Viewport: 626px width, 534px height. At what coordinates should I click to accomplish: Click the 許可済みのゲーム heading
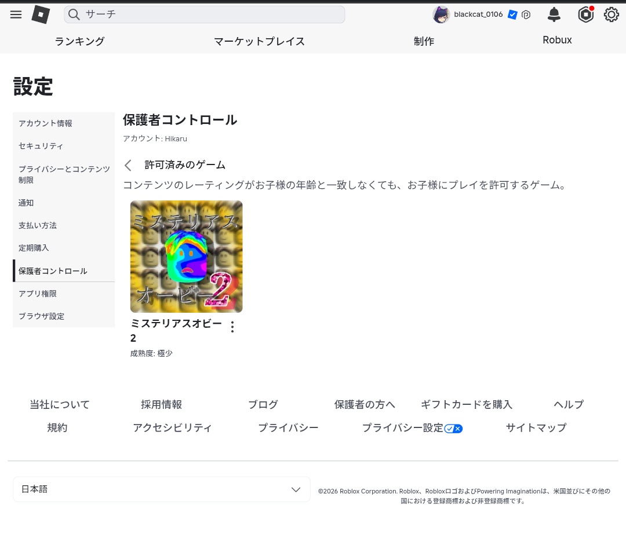(185, 164)
